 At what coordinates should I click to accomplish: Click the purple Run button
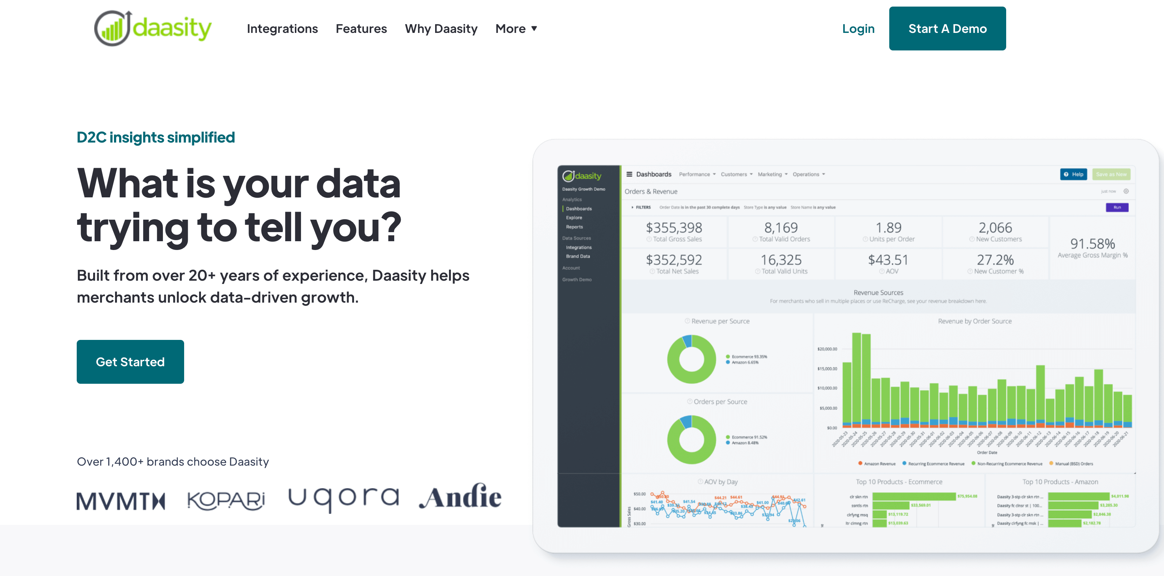(x=1117, y=208)
